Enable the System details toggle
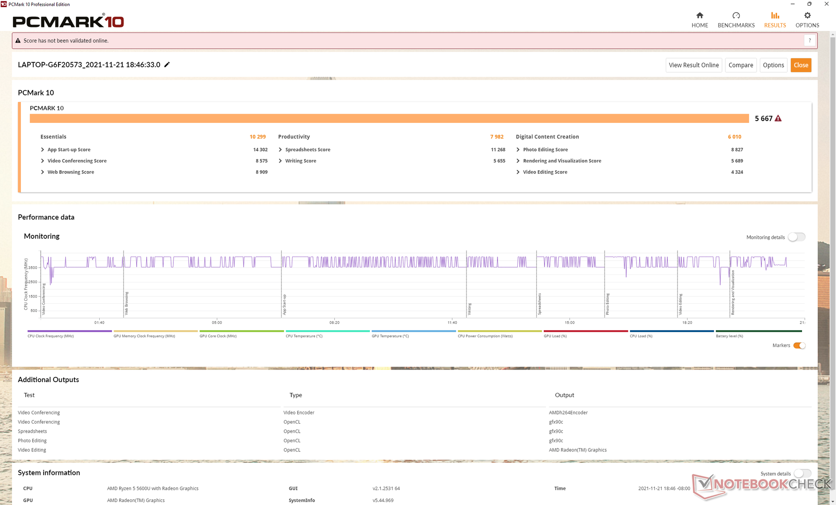836x505 pixels. (x=802, y=473)
